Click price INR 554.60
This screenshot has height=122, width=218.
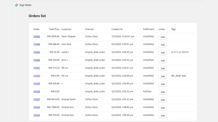pos(54,115)
